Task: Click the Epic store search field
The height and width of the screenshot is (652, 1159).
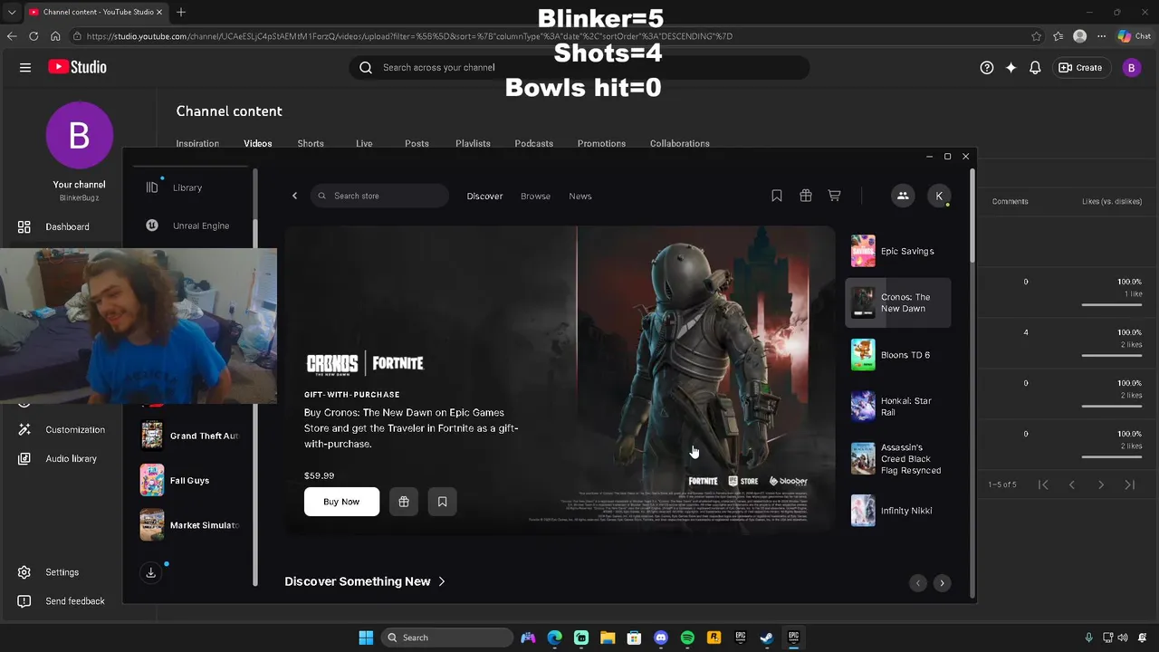Action: coord(379,196)
